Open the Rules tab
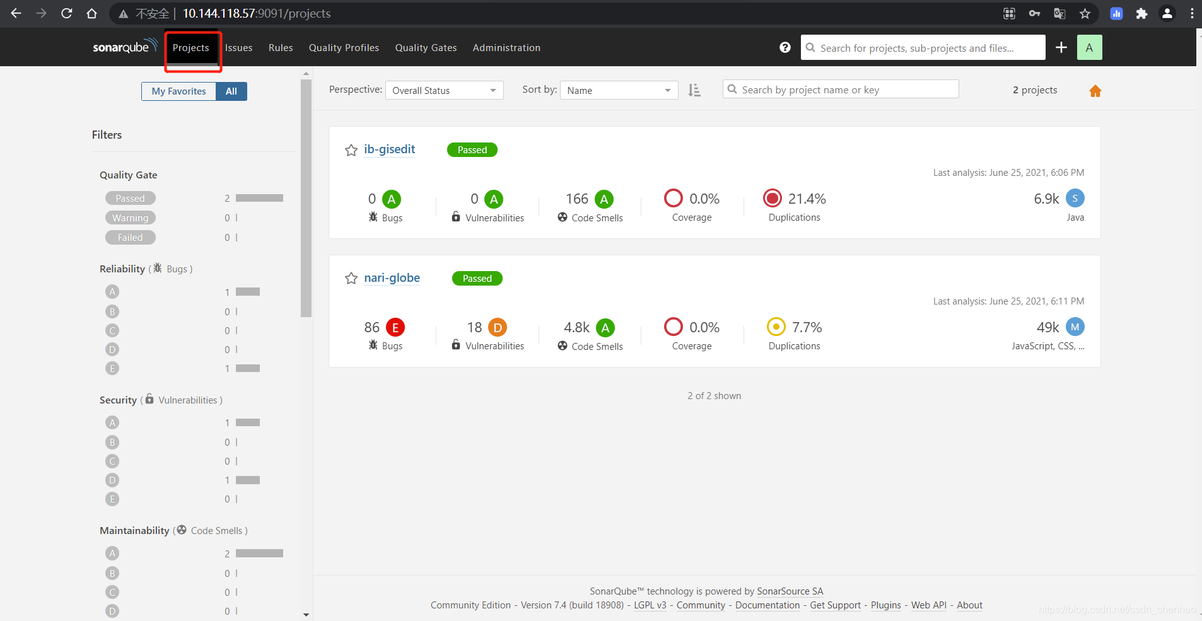Viewport: 1202px width, 621px height. pyautogui.click(x=281, y=47)
